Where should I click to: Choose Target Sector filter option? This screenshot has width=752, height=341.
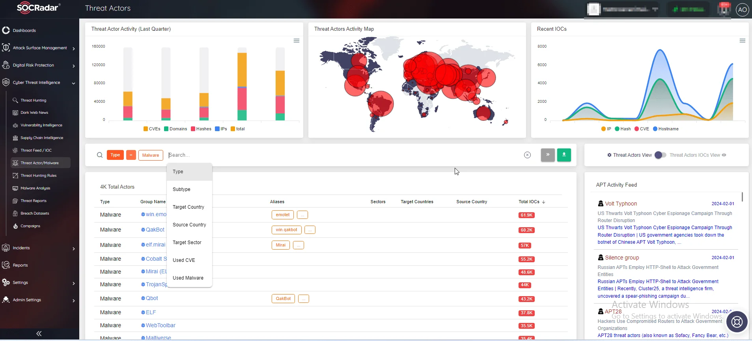click(x=189, y=243)
